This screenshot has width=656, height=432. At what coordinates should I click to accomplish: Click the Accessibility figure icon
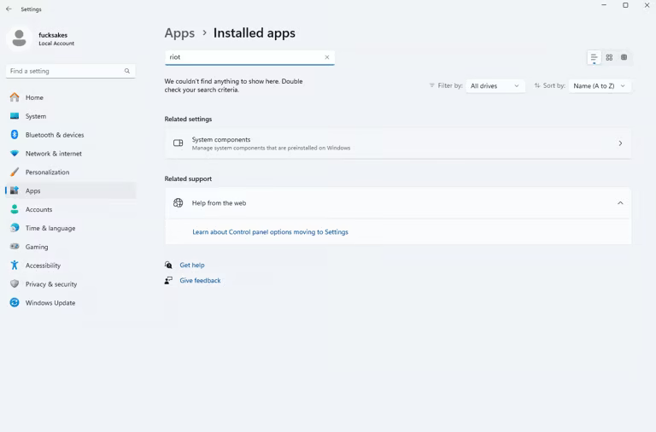coord(15,266)
